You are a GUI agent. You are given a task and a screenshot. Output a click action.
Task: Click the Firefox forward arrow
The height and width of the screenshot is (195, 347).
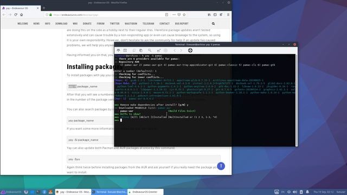[10, 15]
